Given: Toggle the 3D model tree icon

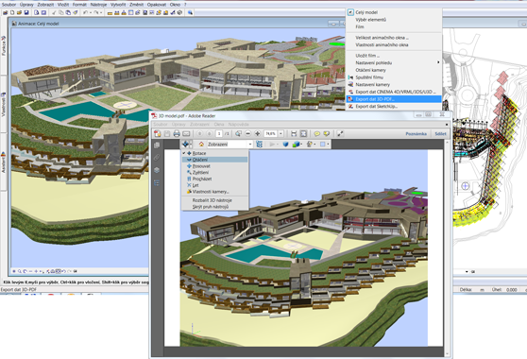Looking at the screenshot, I should [260, 145].
